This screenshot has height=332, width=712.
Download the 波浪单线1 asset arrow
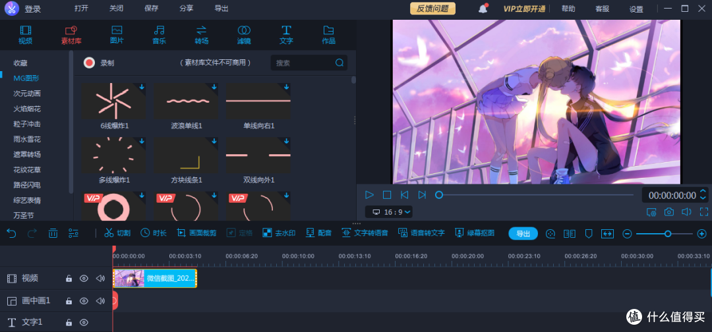(214, 87)
